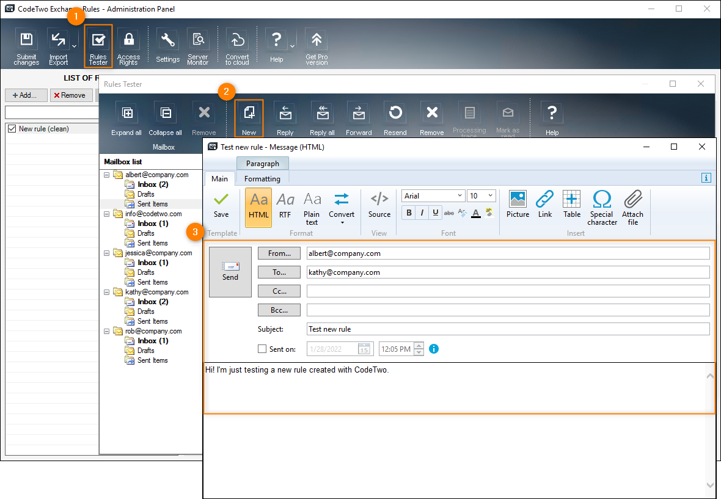Open the font size 10 dropdown
This screenshot has width=721, height=499.
coord(490,195)
